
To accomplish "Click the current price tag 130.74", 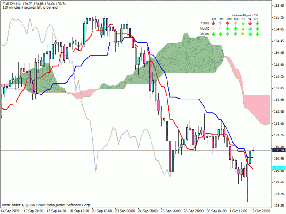I will click(278, 150).
